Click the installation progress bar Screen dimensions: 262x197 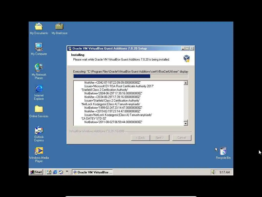click(131, 76)
